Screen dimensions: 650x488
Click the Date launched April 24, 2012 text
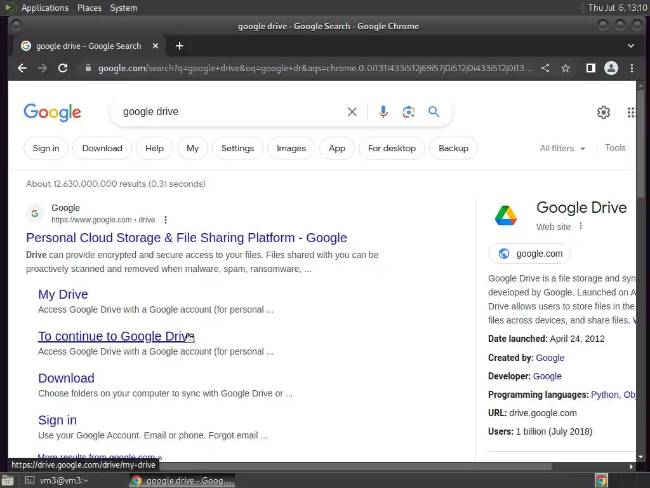pyautogui.click(x=547, y=339)
